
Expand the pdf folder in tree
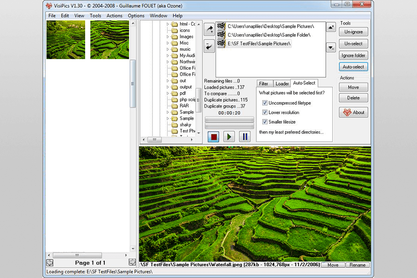click(168, 93)
